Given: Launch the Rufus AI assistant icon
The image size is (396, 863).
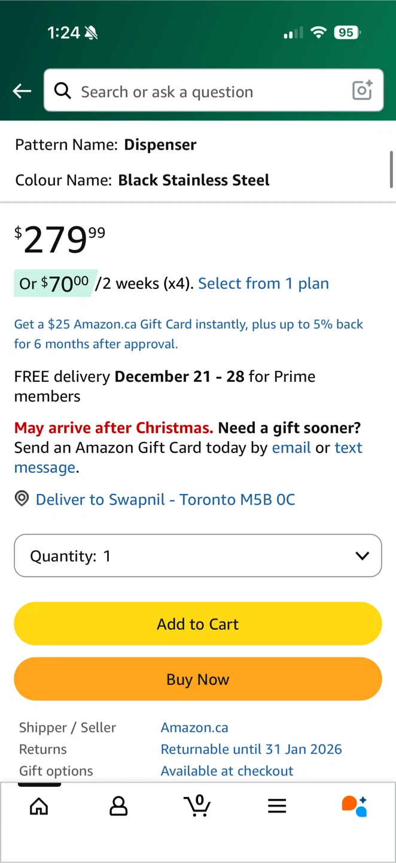Looking at the screenshot, I should [x=354, y=806].
